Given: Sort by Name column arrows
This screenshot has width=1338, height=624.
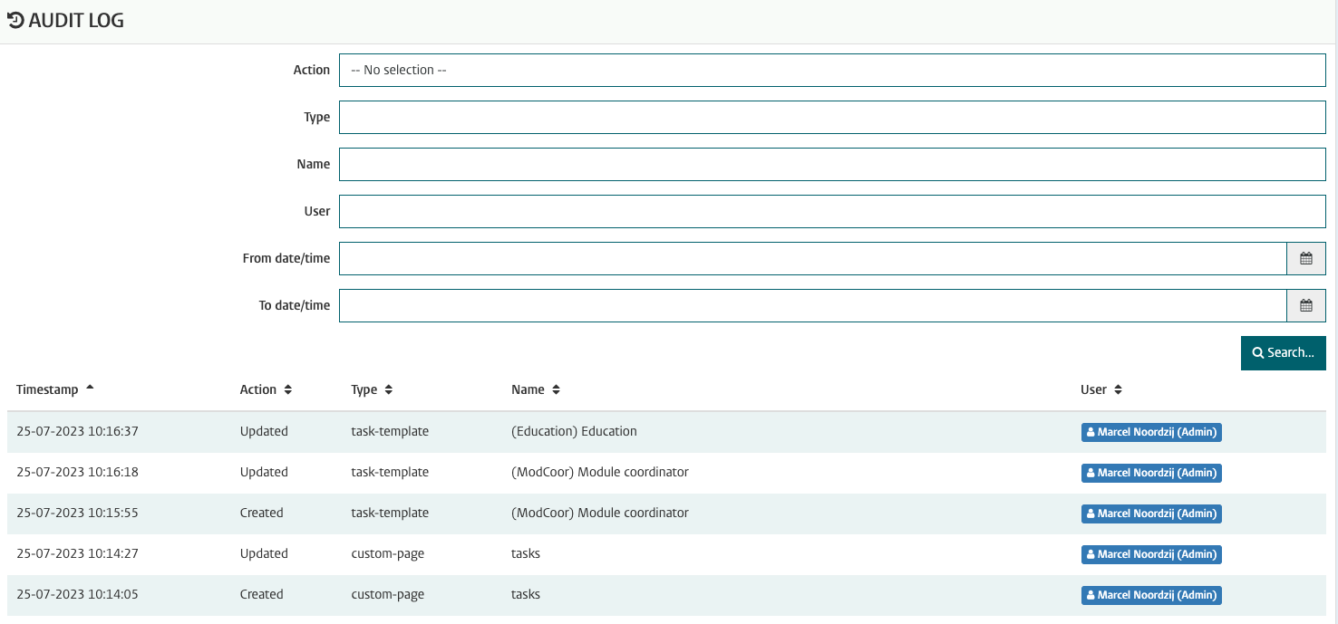Looking at the screenshot, I should click(x=556, y=389).
